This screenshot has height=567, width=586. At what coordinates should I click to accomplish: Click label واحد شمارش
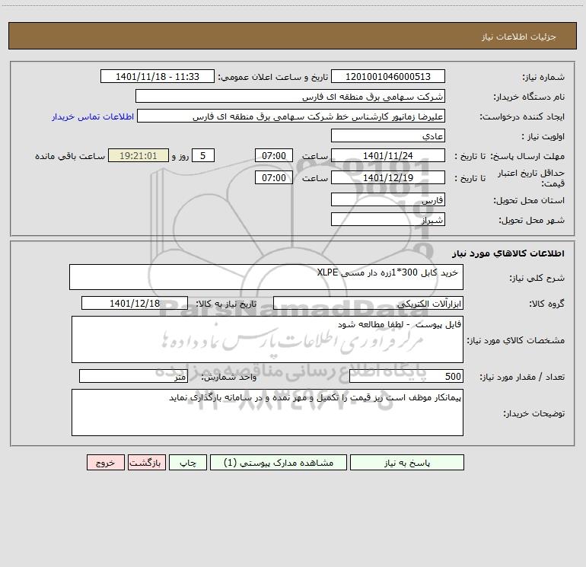point(229,377)
